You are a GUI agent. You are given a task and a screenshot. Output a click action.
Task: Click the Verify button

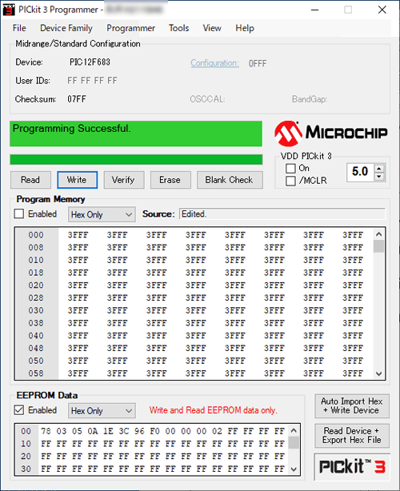[x=124, y=180]
